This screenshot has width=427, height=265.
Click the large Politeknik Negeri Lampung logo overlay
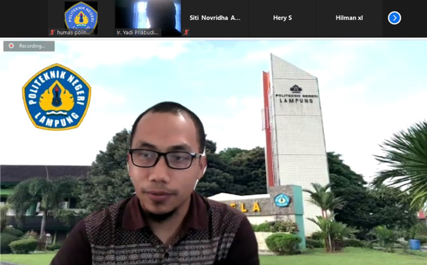57,97
